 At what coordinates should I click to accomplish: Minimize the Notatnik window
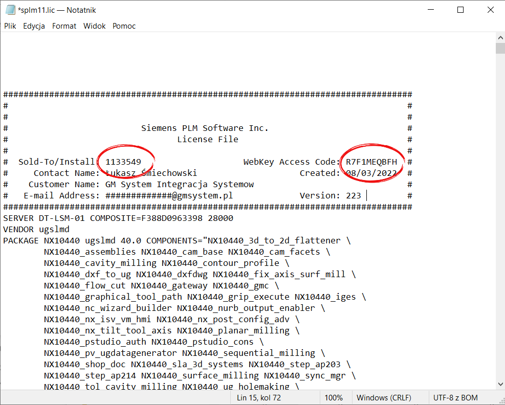click(x=431, y=10)
